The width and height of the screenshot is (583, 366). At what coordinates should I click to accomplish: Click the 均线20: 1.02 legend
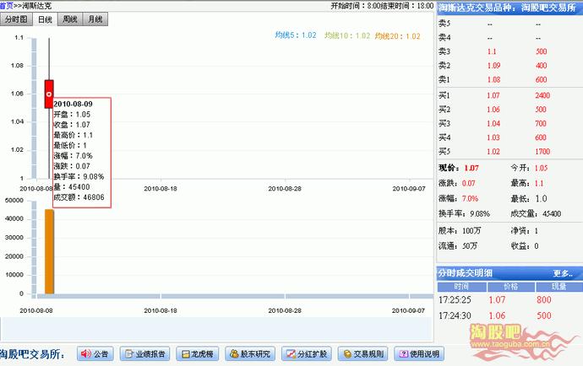pos(397,36)
